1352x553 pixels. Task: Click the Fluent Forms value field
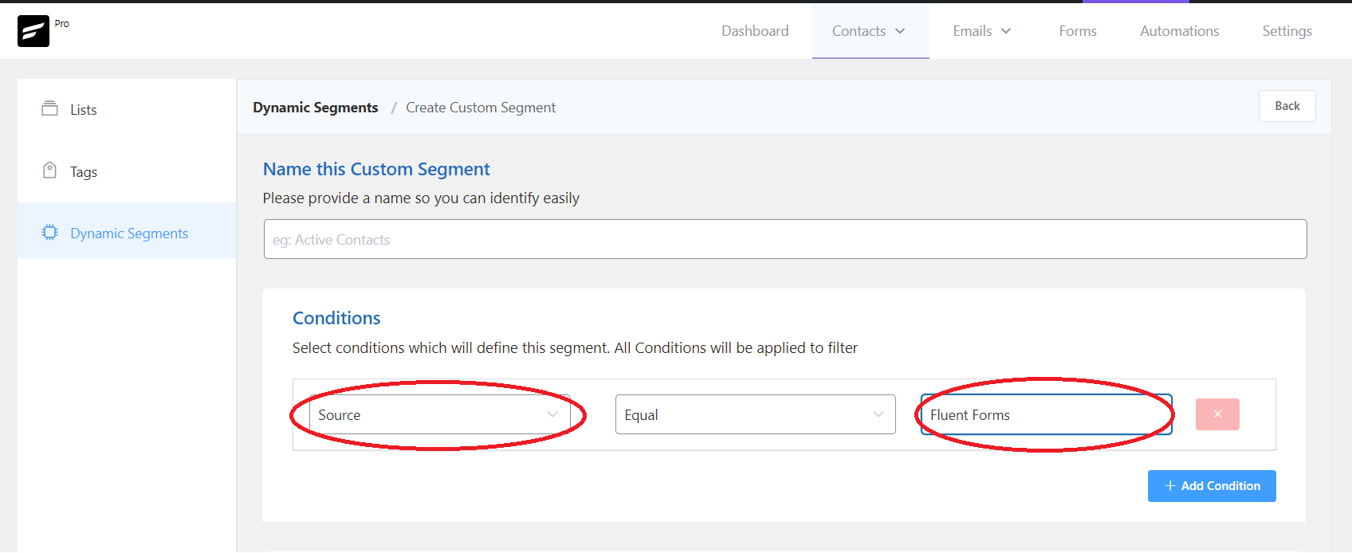(x=1046, y=414)
